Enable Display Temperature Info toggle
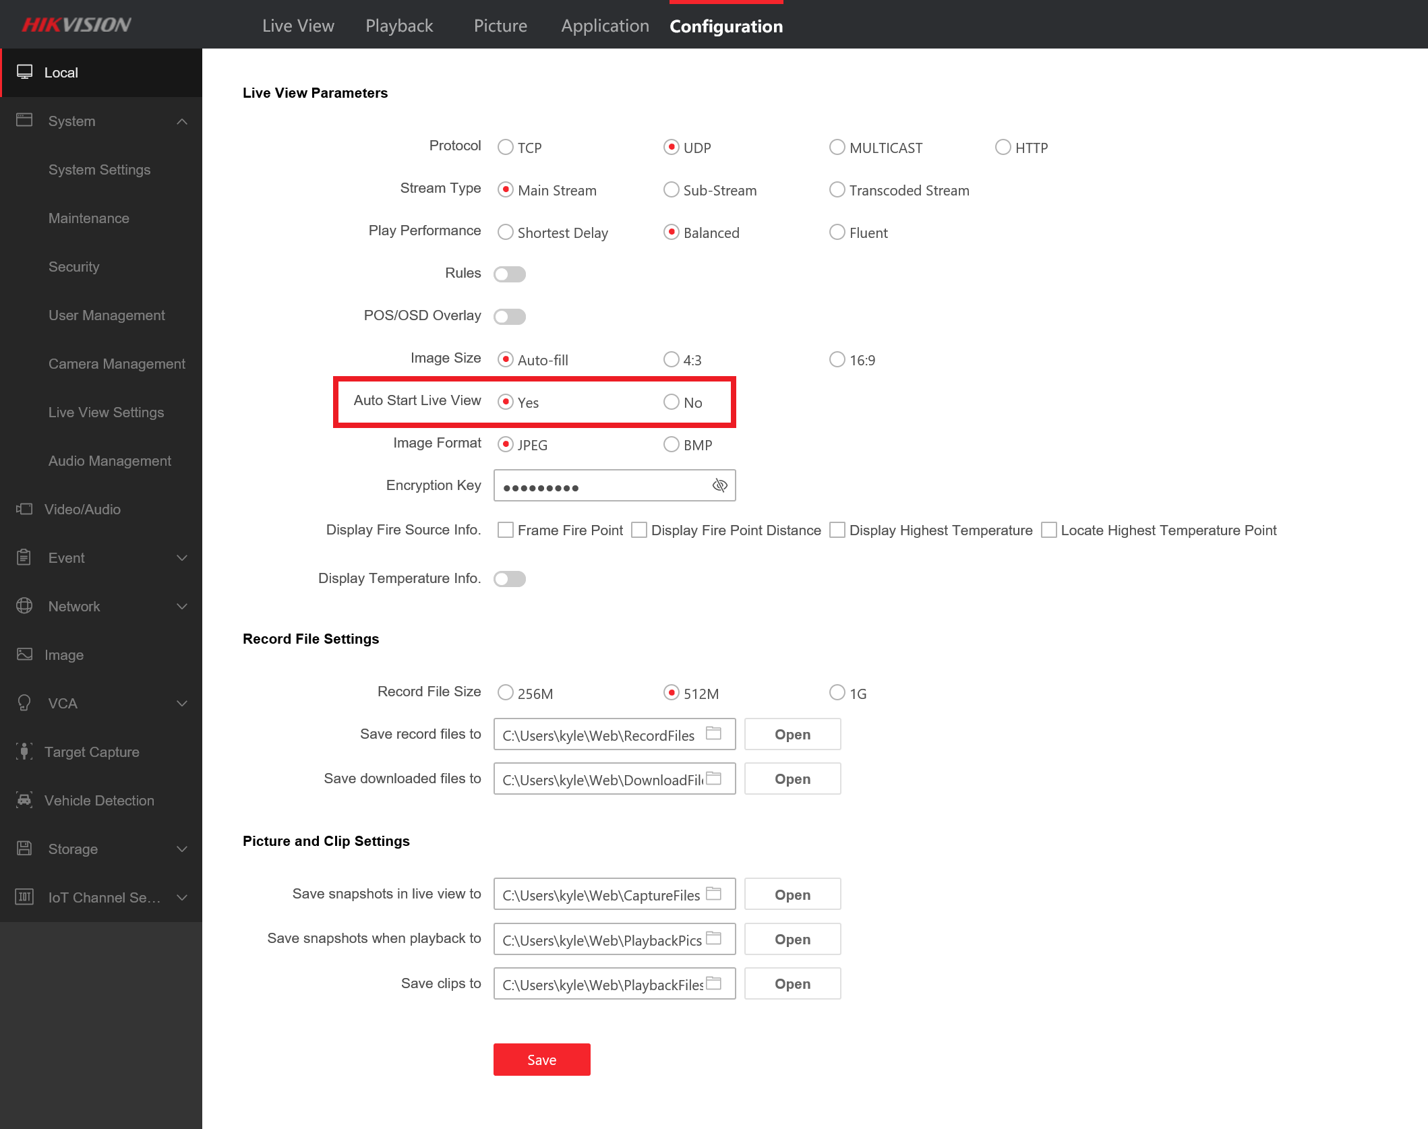1428x1129 pixels. (x=510, y=577)
